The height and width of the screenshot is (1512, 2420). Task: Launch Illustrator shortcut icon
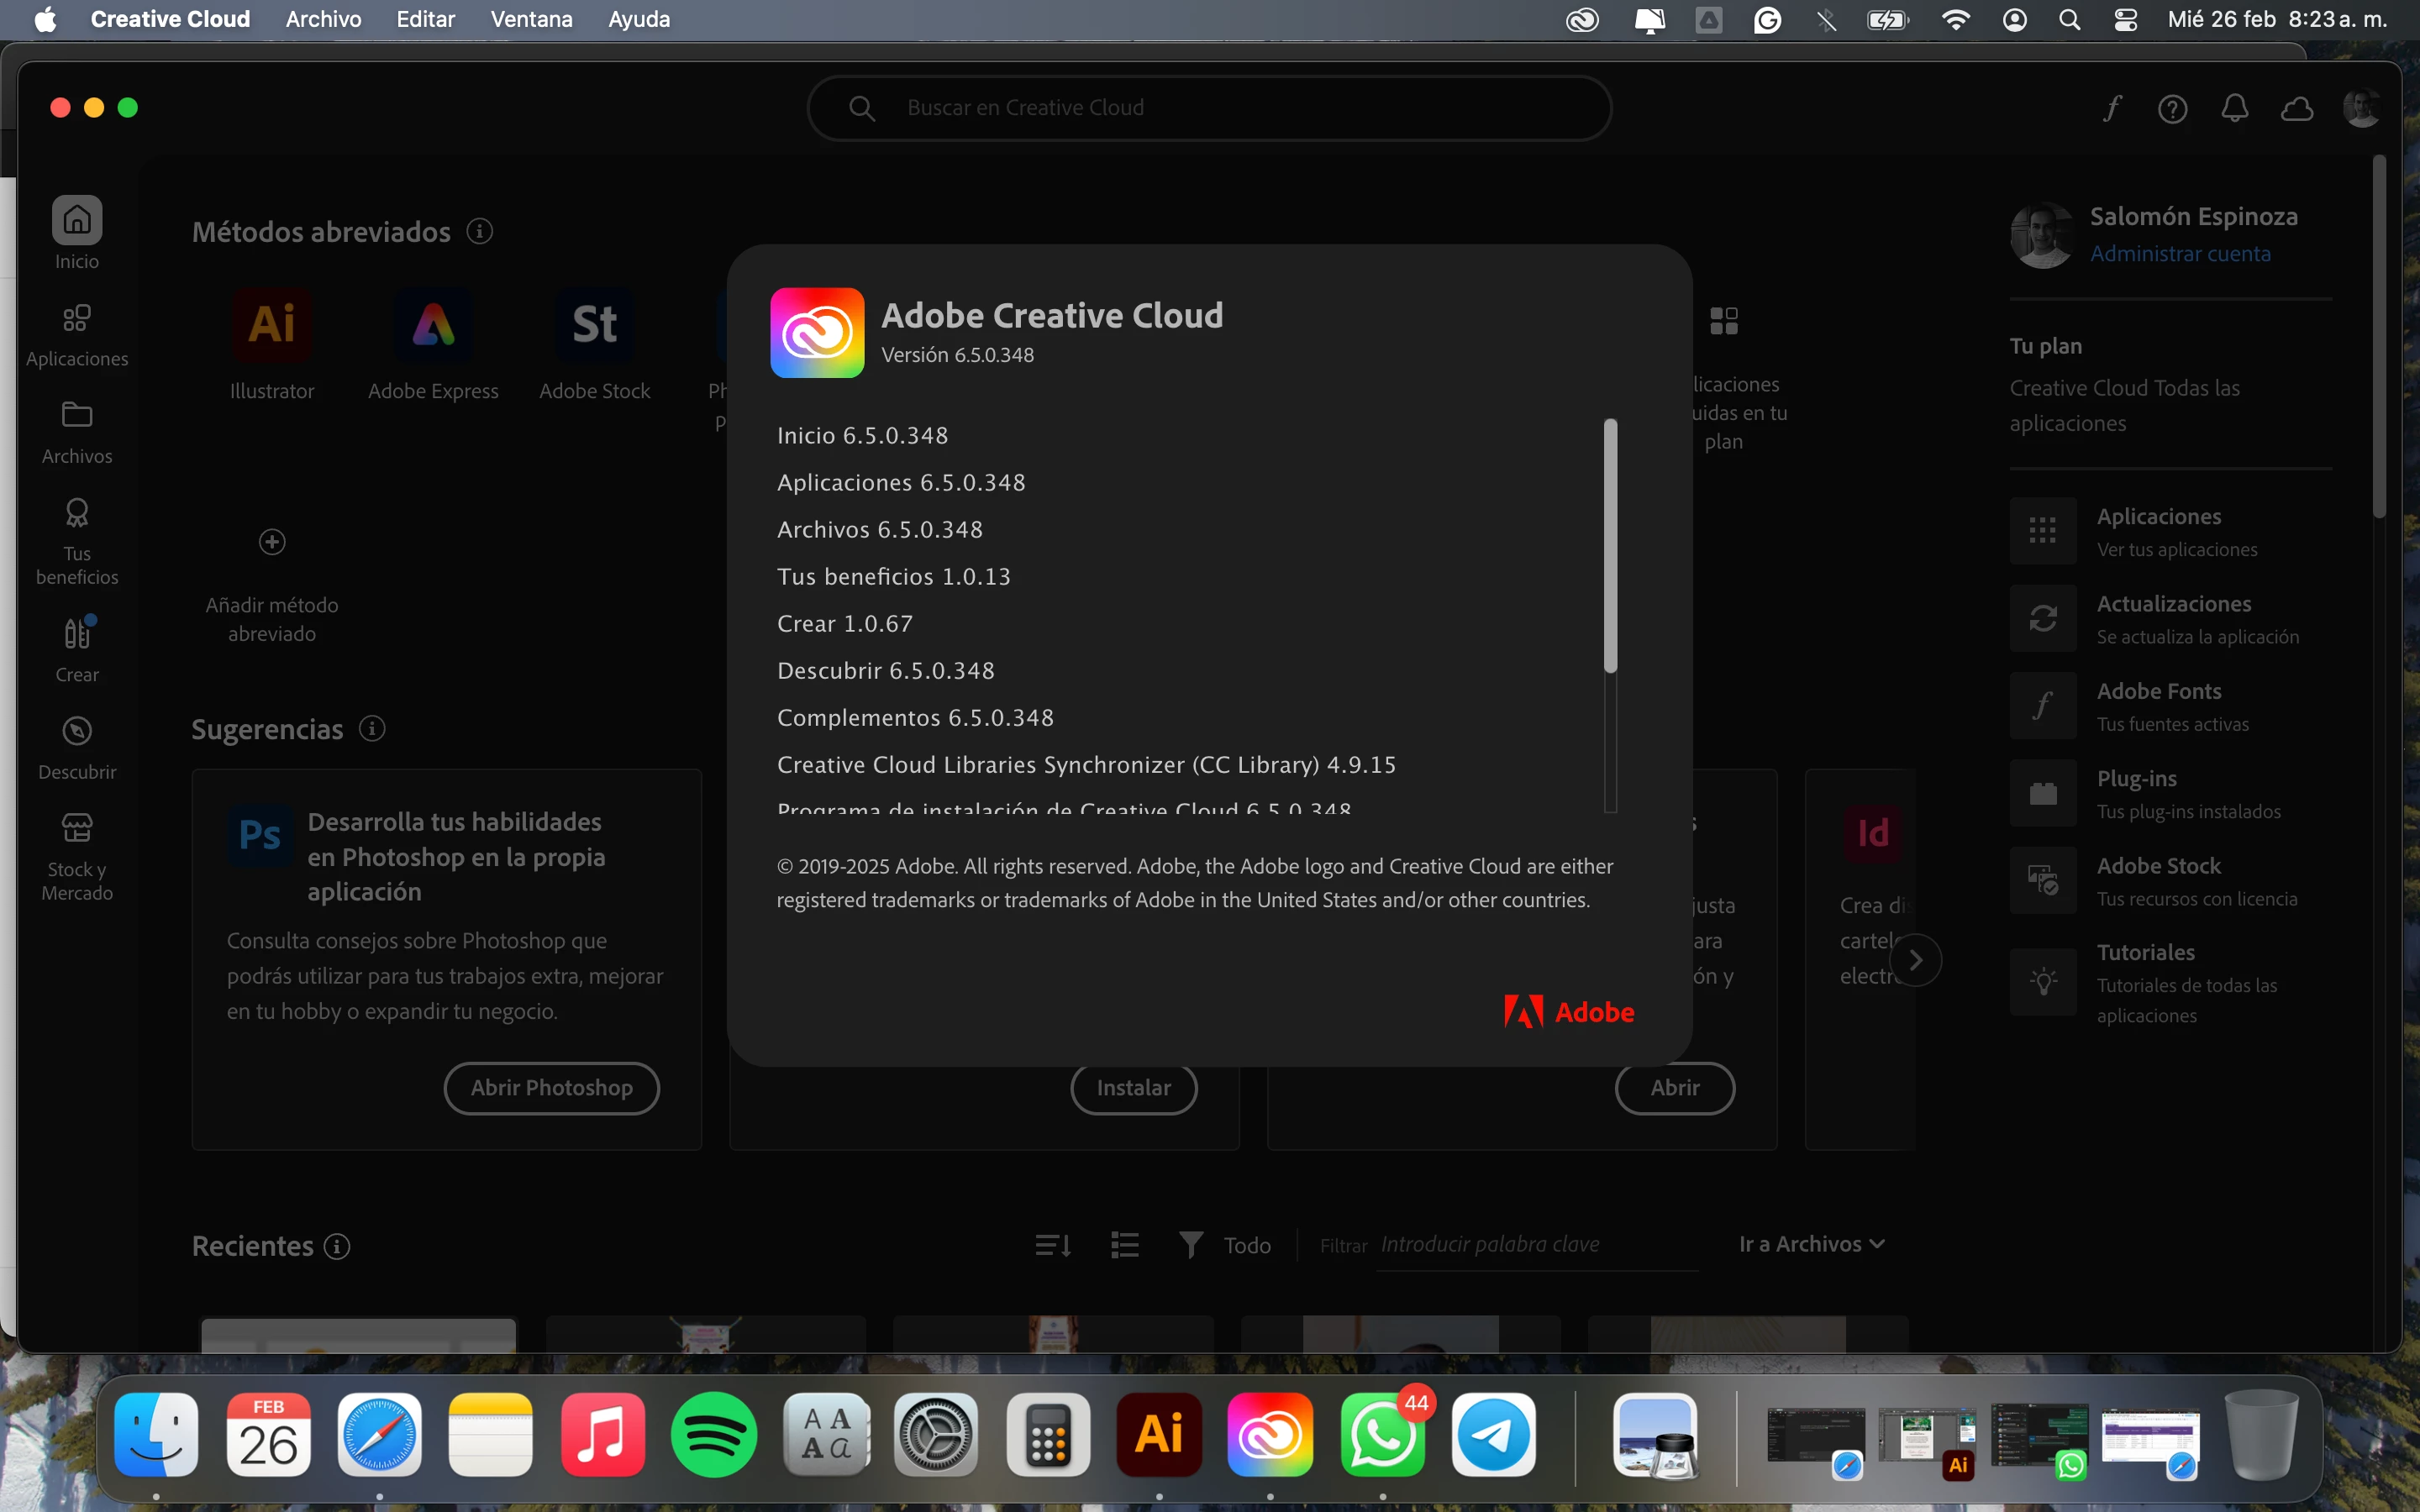(x=272, y=325)
